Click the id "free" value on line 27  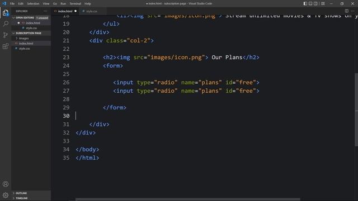[x=246, y=90]
